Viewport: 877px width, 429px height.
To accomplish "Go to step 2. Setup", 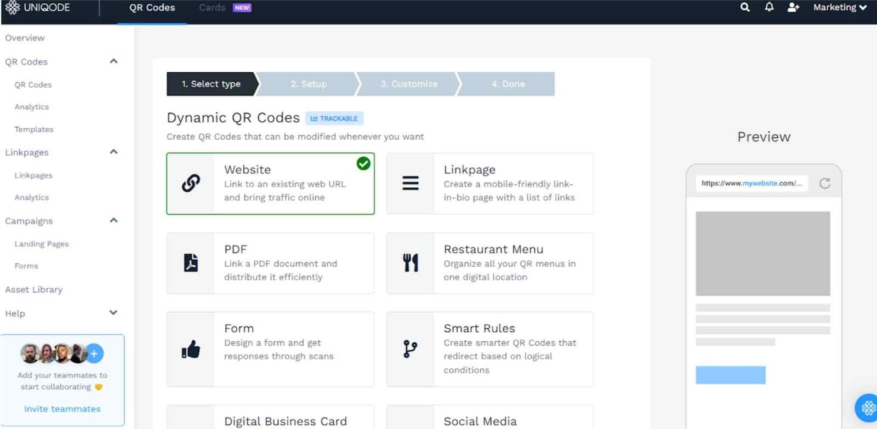I will (x=309, y=84).
